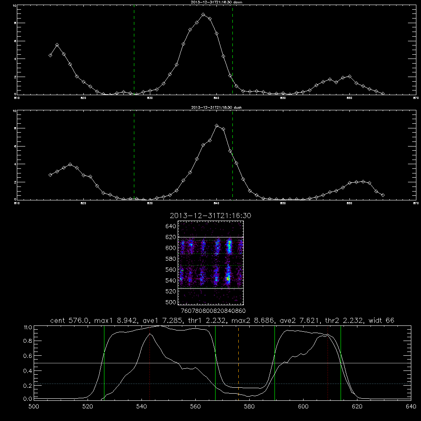
Task: Click the '600' label on spectral image y-axis
Action: [171, 248]
